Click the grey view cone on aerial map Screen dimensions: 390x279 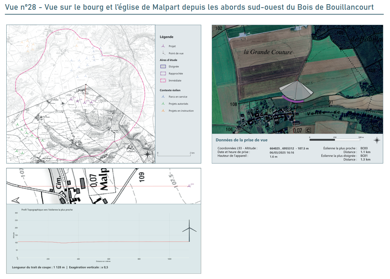tap(296, 90)
